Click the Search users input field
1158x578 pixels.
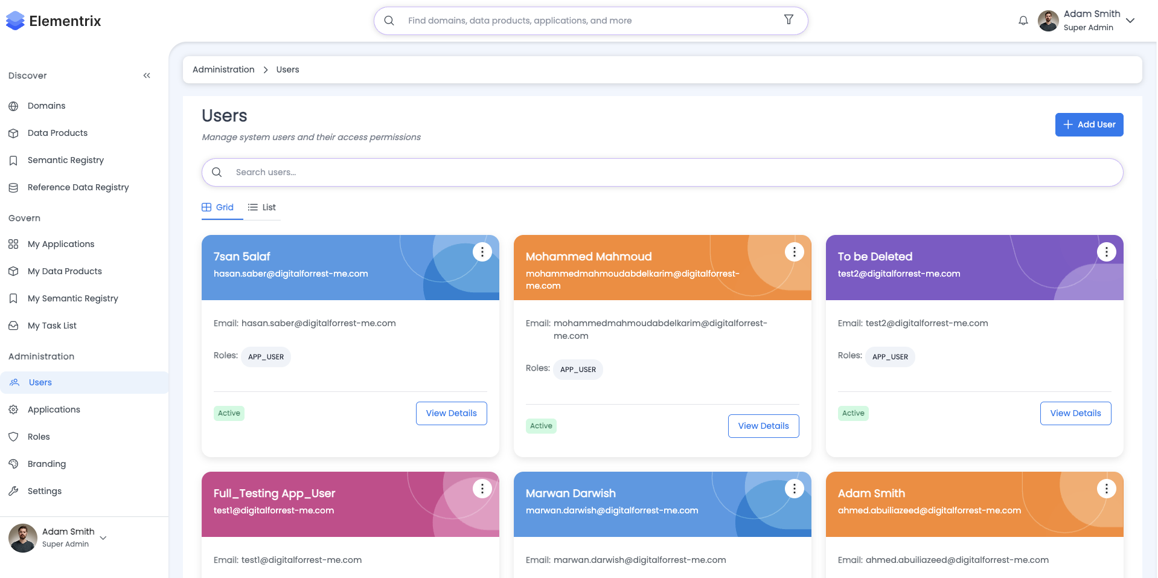click(662, 172)
